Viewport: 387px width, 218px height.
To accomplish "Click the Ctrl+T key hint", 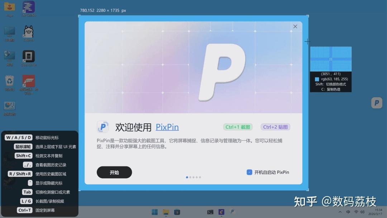I will pos(25,210).
